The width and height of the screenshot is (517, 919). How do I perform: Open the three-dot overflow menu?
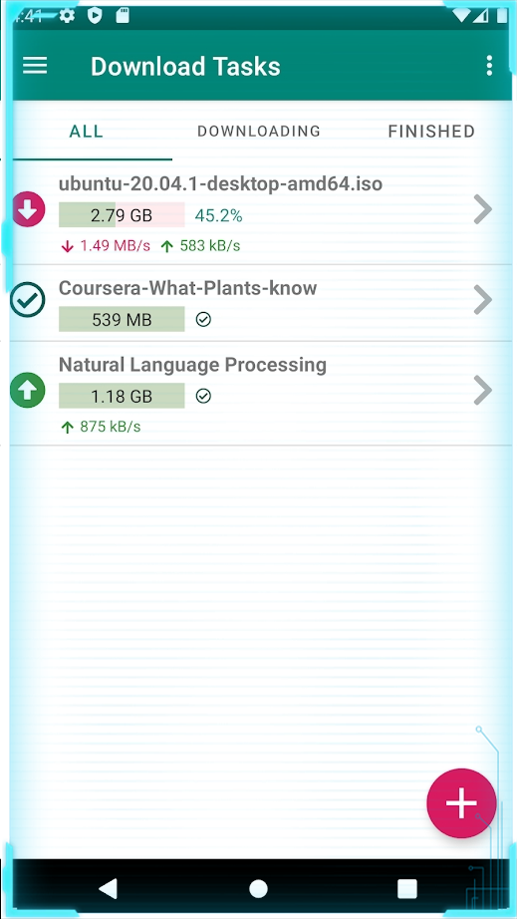(x=489, y=66)
